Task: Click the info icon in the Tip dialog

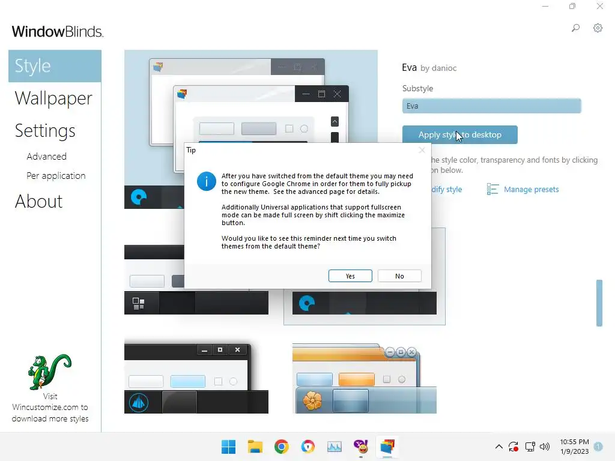Action: (x=207, y=181)
